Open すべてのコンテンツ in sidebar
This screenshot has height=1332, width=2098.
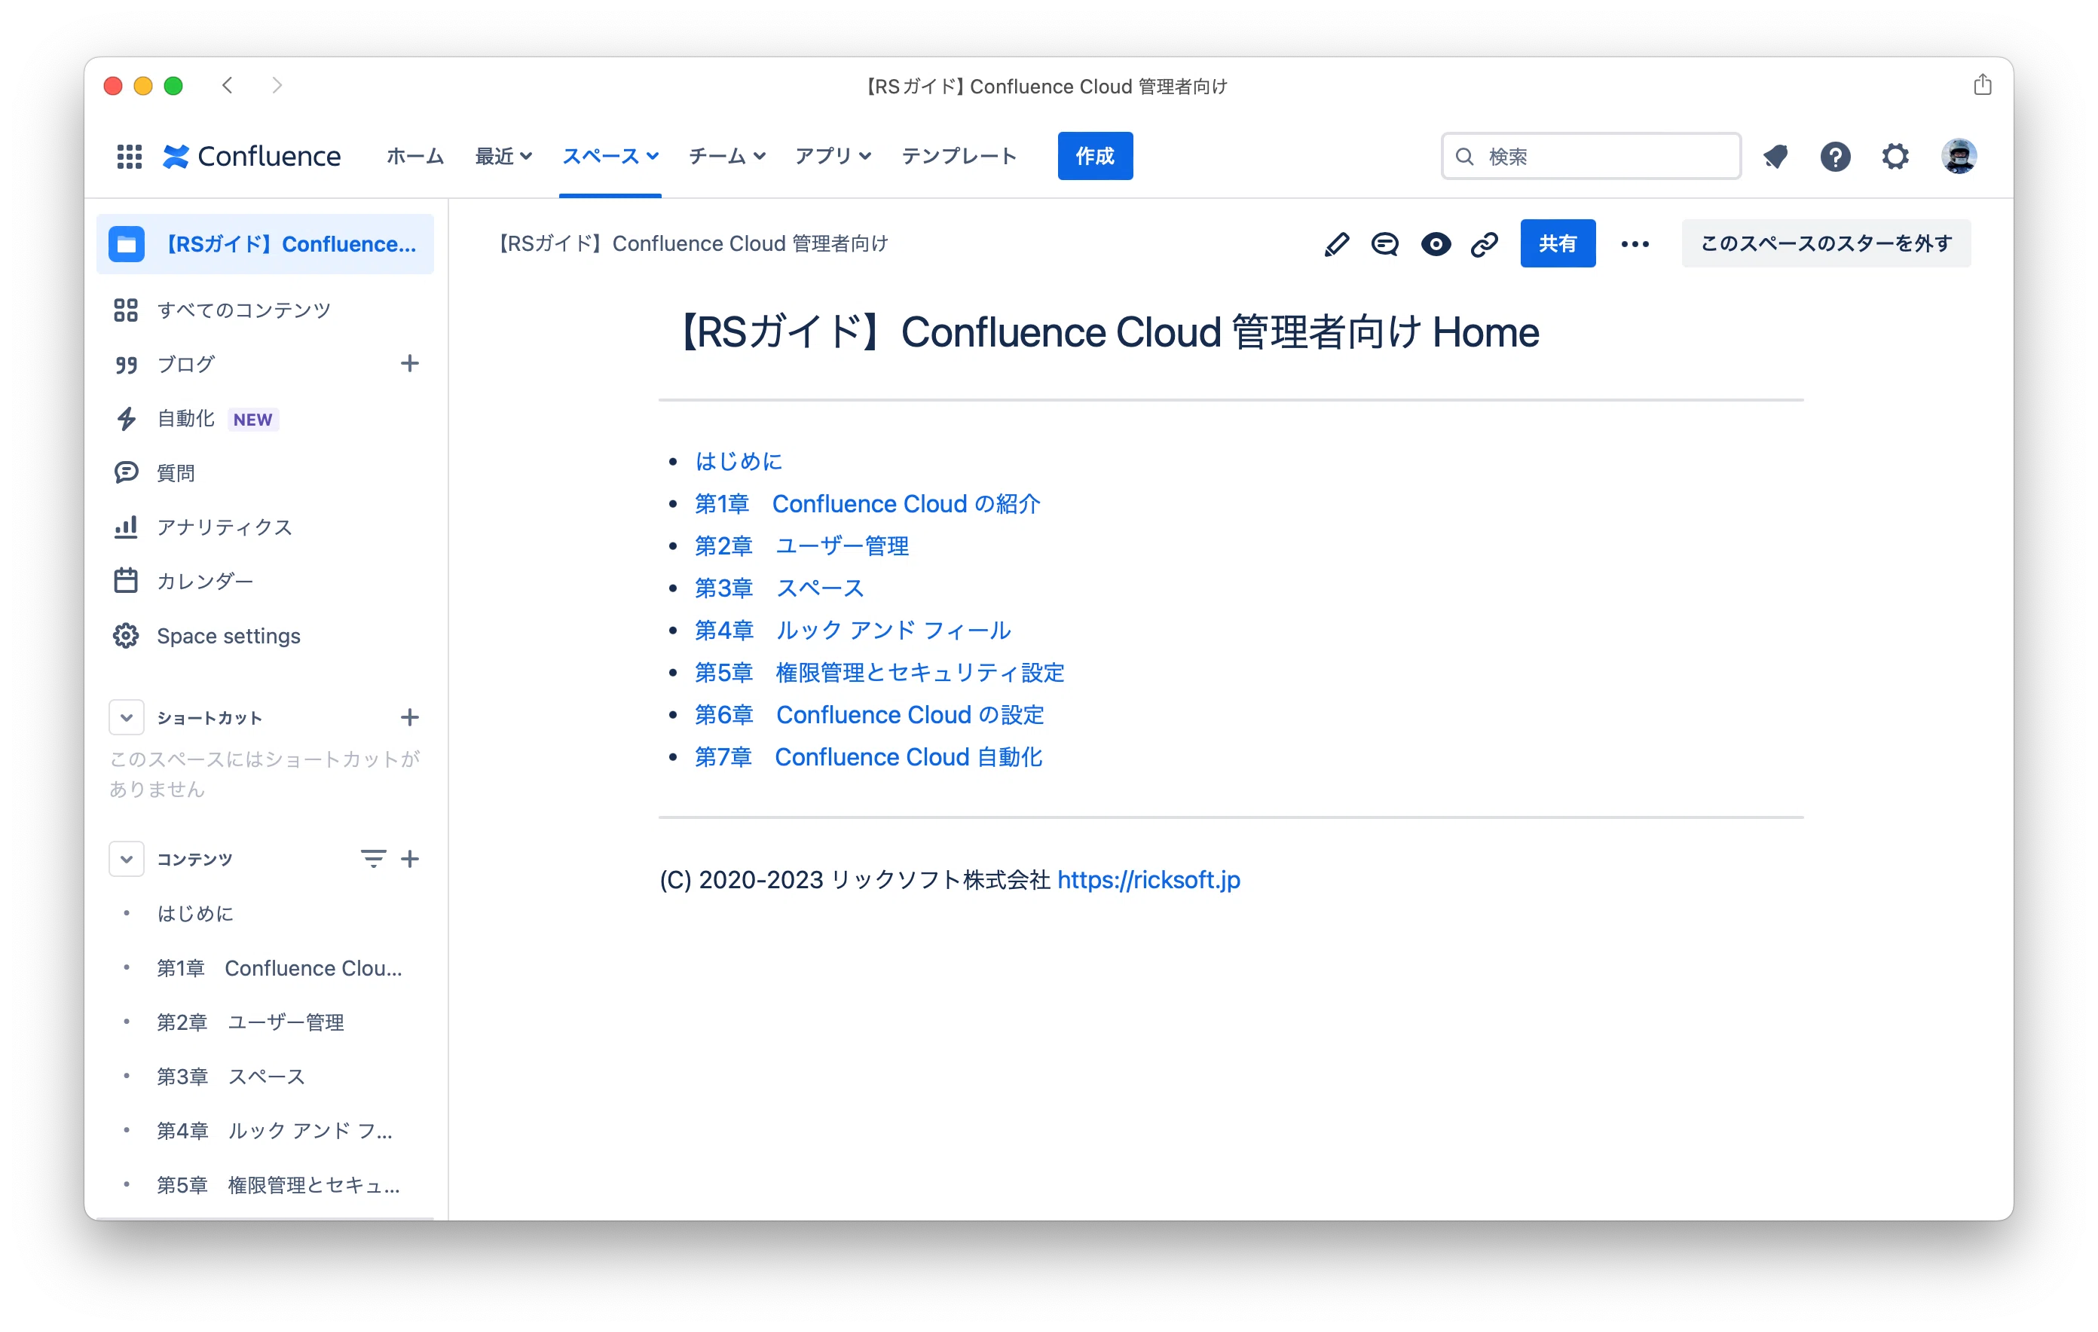point(265,310)
